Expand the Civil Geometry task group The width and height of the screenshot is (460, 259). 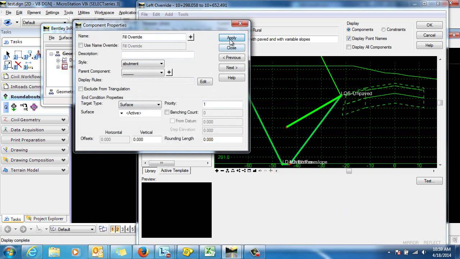tap(64, 120)
